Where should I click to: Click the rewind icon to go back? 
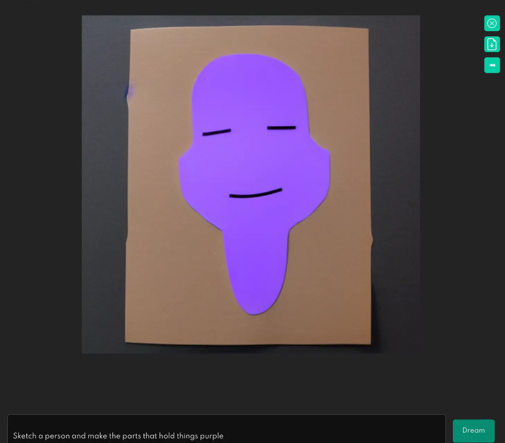click(x=492, y=65)
